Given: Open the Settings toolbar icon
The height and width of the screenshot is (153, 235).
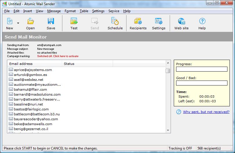Looking at the screenshot, I should click(159, 21).
